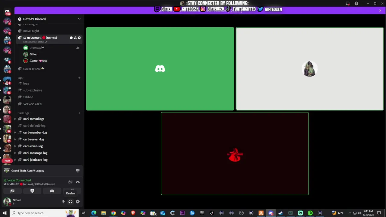Click the NEW badge in the server list

[7, 161]
